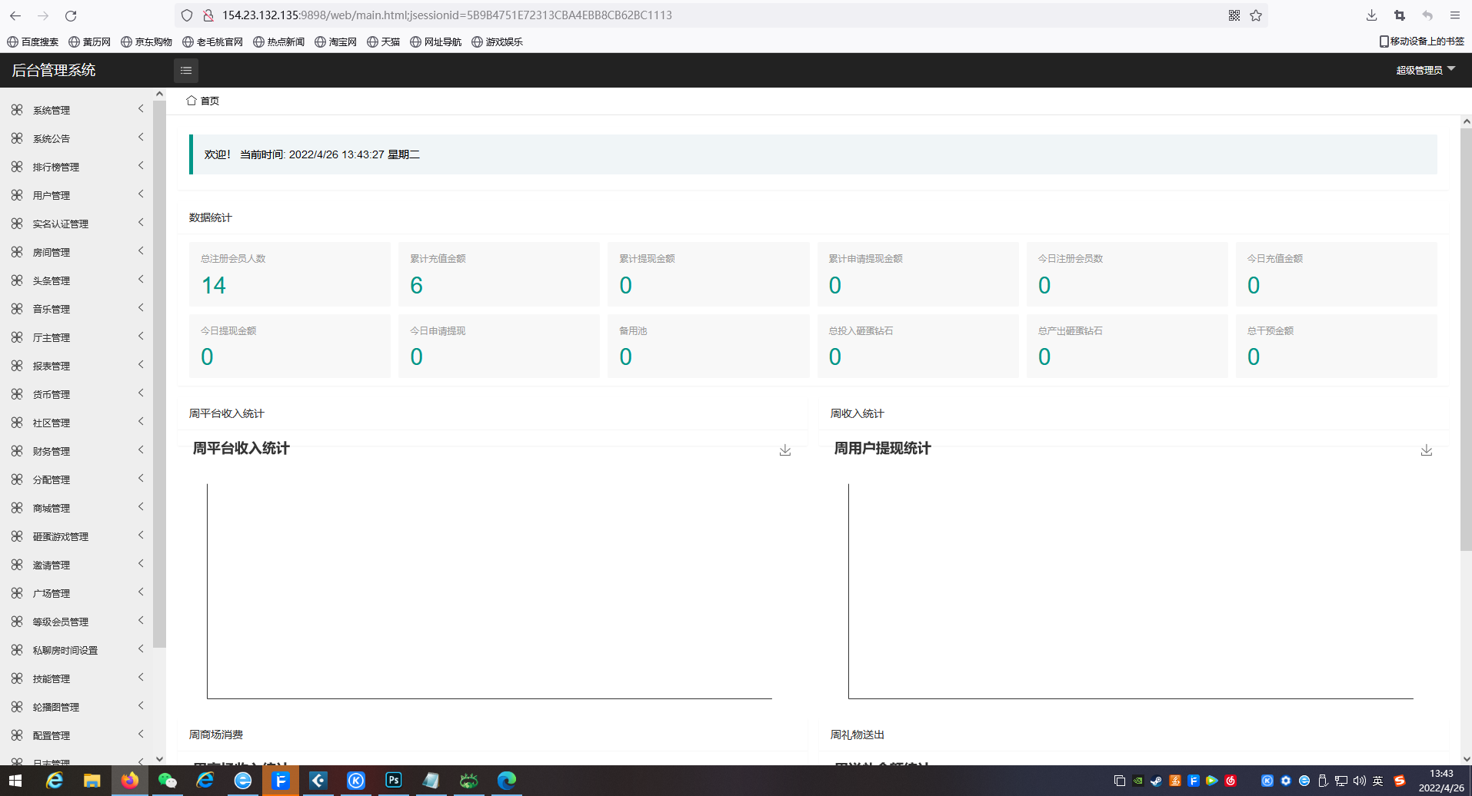
Task: Bookmark this page with the star icon
Action: [x=1256, y=15]
